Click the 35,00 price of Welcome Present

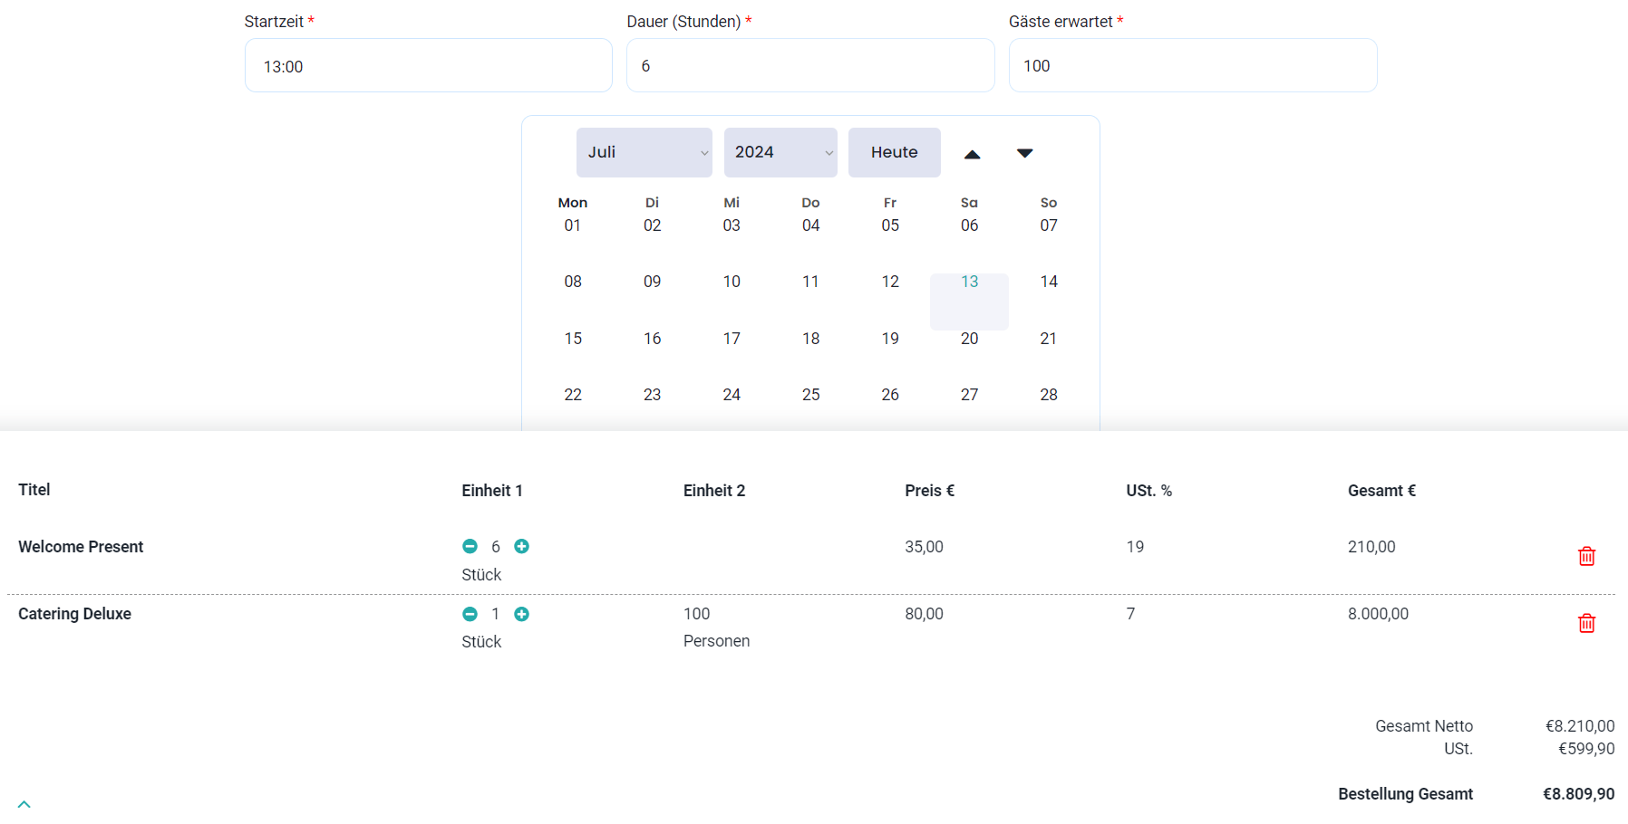click(924, 547)
